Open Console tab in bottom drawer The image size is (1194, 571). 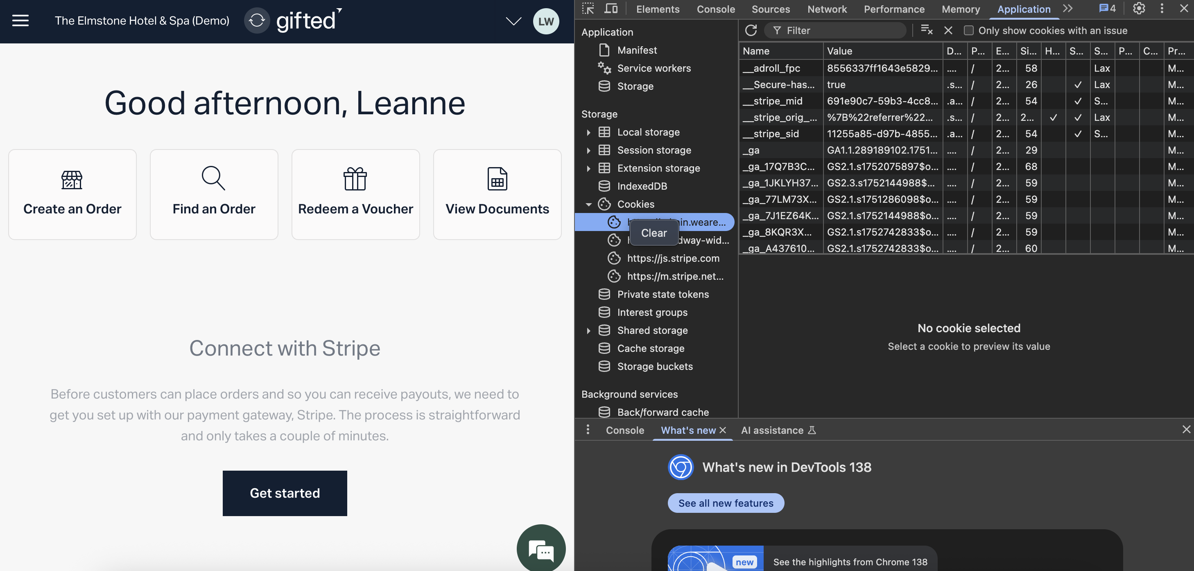tap(625, 431)
